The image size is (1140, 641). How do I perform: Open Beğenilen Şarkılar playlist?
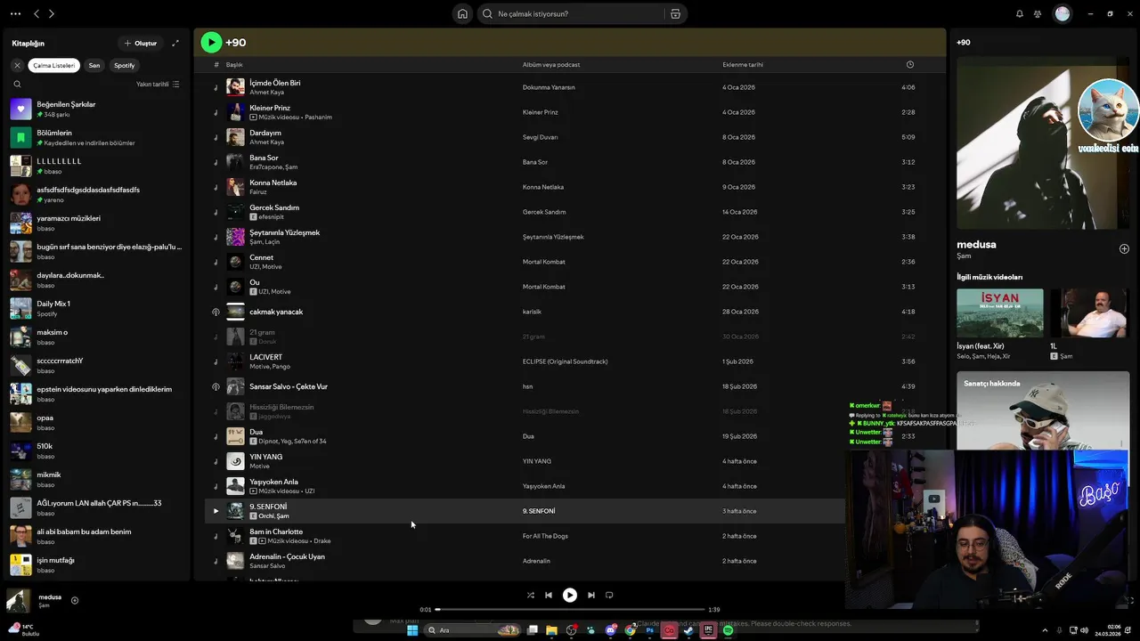click(96, 110)
